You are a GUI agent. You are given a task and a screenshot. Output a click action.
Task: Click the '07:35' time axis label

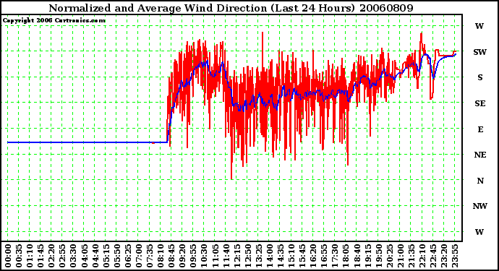(x=149, y=256)
